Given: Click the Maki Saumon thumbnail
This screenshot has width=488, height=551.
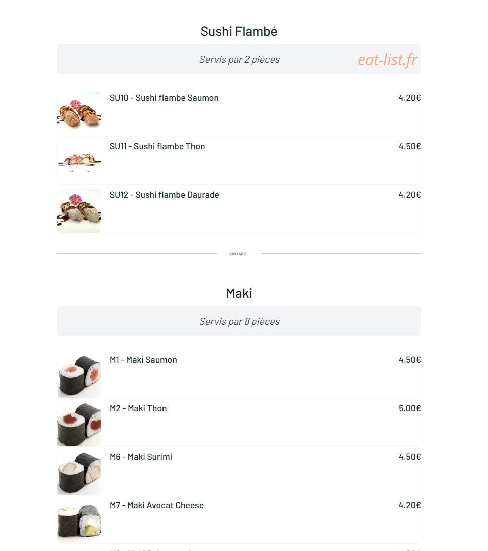Looking at the screenshot, I should (x=79, y=376).
